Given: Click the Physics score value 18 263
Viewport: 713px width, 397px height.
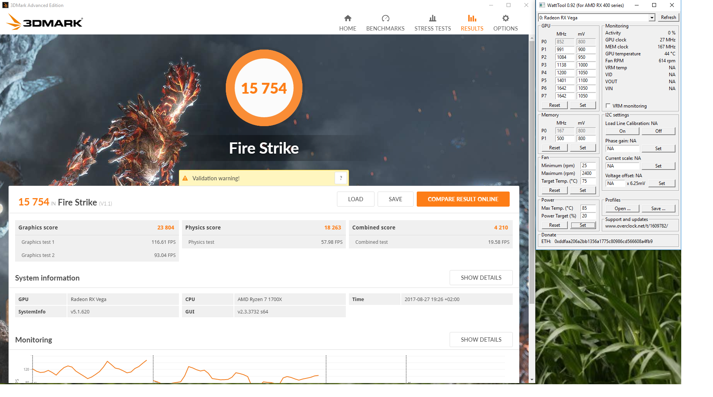Looking at the screenshot, I should pos(333,228).
